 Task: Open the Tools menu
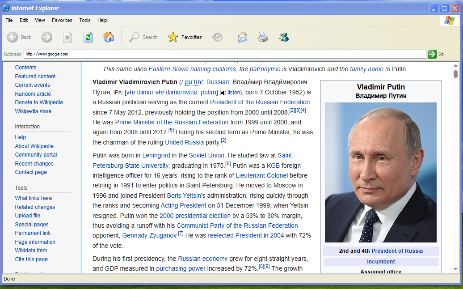click(x=85, y=20)
